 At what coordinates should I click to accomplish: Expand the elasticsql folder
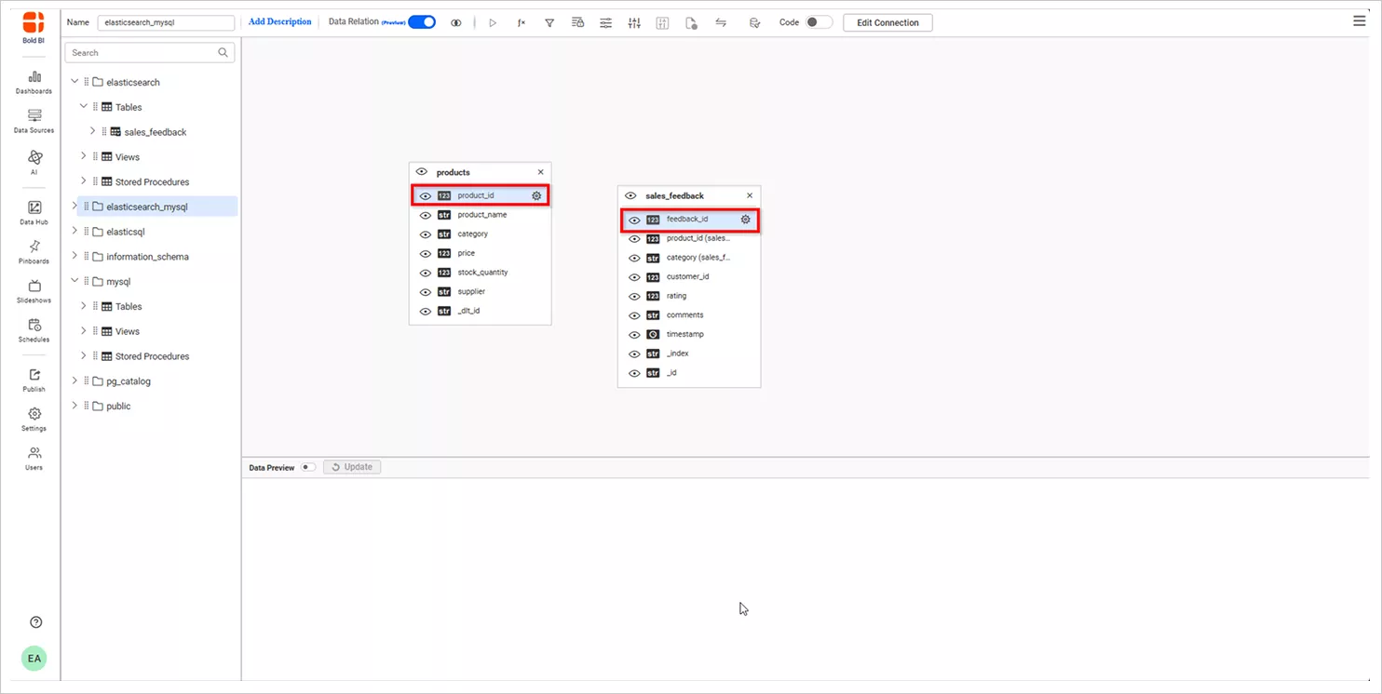pyautogui.click(x=75, y=232)
